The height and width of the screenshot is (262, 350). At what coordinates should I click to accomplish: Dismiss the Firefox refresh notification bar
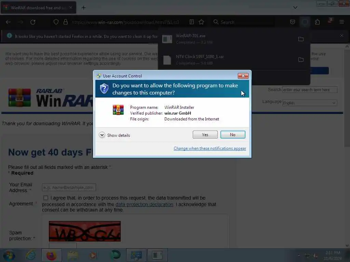tap(341, 35)
